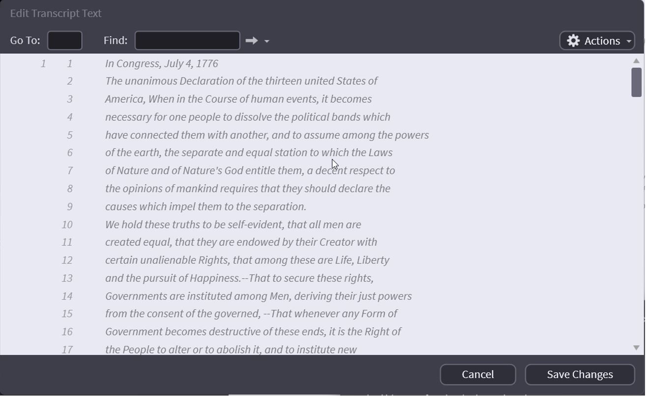This screenshot has height=396, width=646.
Task: Focus the Find text field
Action: tap(187, 41)
